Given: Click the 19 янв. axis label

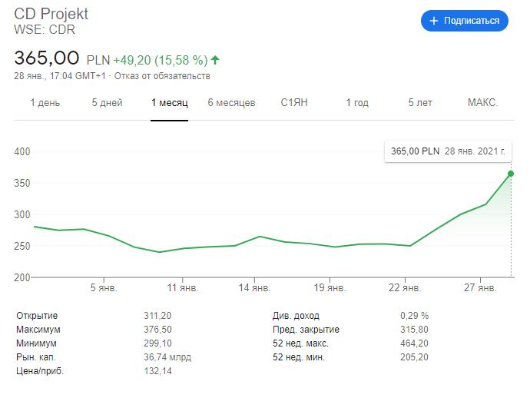Looking at the screenshot, I should click(x=330, y=288).
